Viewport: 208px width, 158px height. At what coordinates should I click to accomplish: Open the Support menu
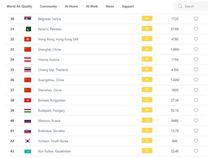[x=128, y=6]
